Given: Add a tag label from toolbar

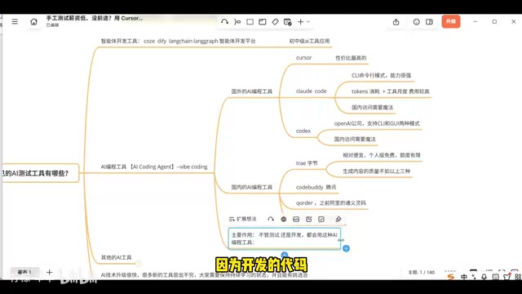Looking at the screenshot, I should tap(275, 22).
